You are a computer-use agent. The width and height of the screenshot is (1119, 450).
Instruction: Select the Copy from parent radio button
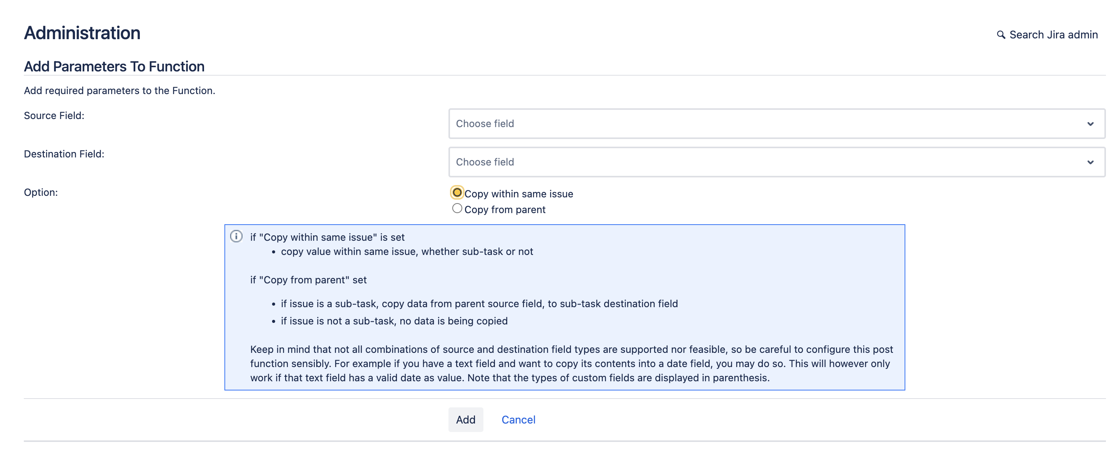tap(457, 208)
